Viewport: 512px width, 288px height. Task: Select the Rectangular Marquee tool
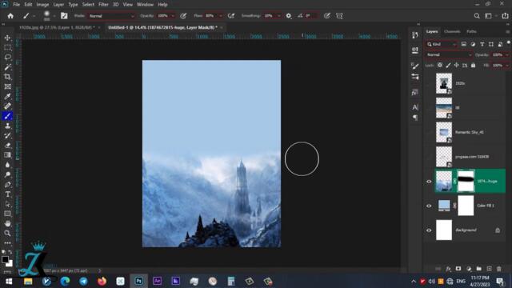(x=7, y=48)
